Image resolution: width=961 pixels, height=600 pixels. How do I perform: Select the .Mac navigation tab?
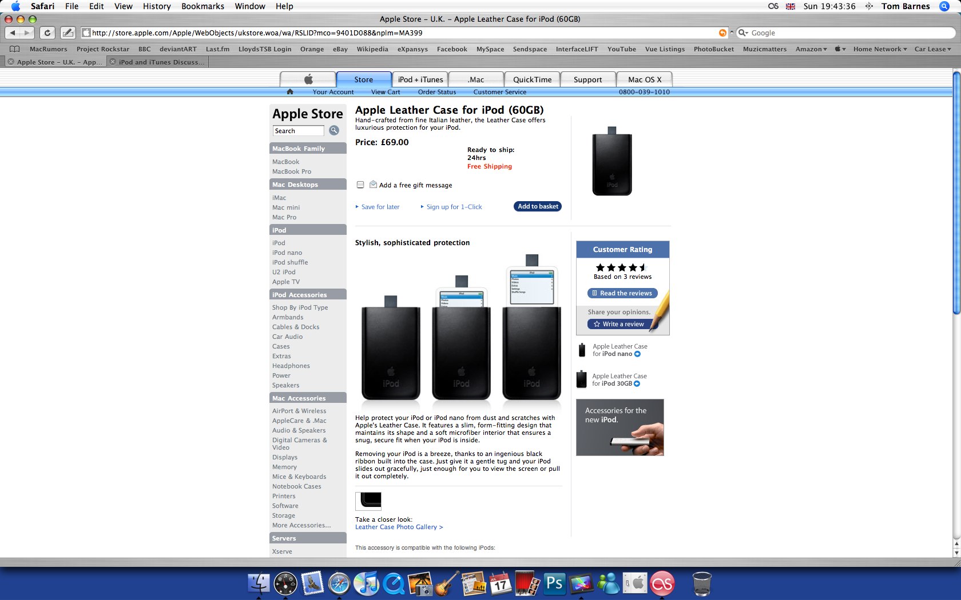pyautogui.click(x=476, y=79)
